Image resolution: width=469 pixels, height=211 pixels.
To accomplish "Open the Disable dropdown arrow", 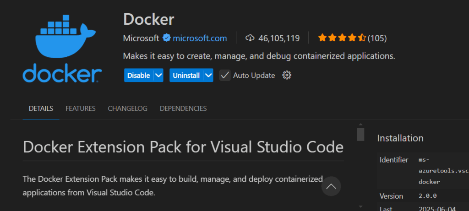I will pyautogui.click(x=158, y=76).
